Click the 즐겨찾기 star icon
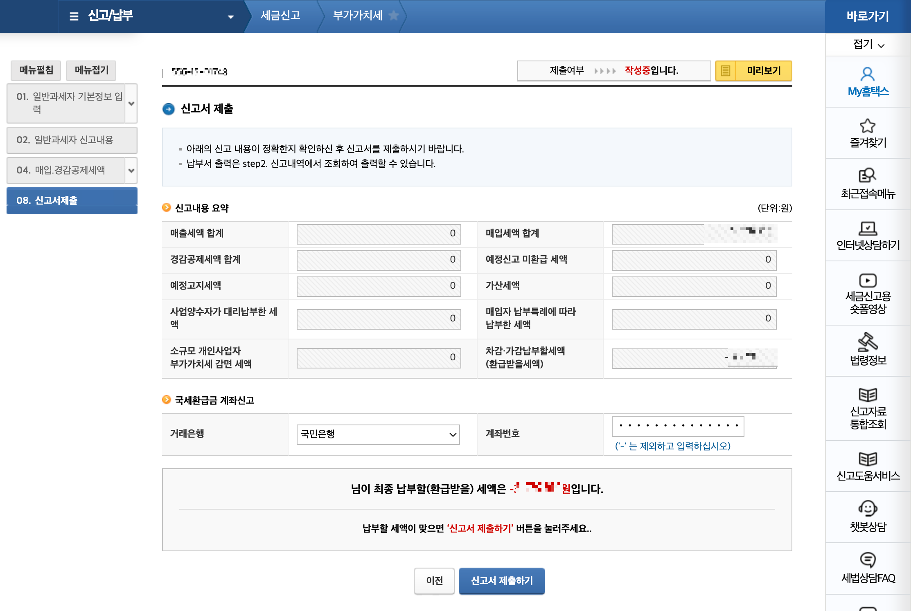 867,126
